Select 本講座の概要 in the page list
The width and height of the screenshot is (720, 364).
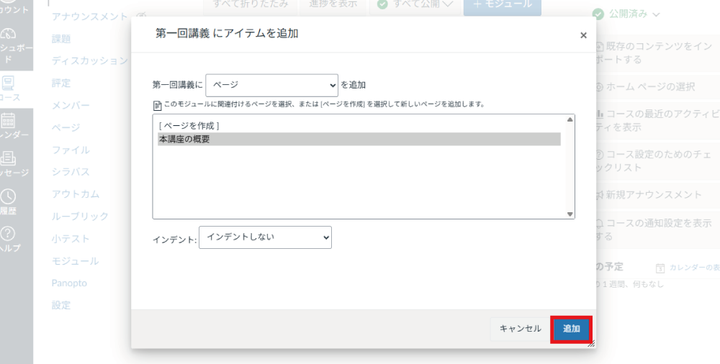(359, 139)
